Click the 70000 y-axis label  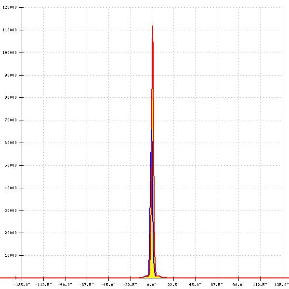pyautogui.click(x=11, y=120)
